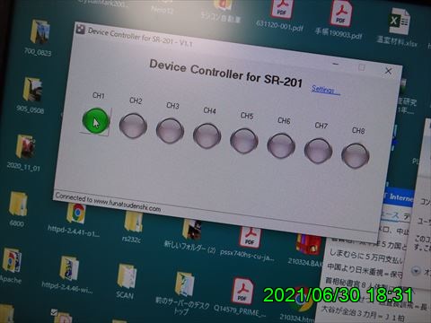Switch on channel CH4

(x=207, y=135)
